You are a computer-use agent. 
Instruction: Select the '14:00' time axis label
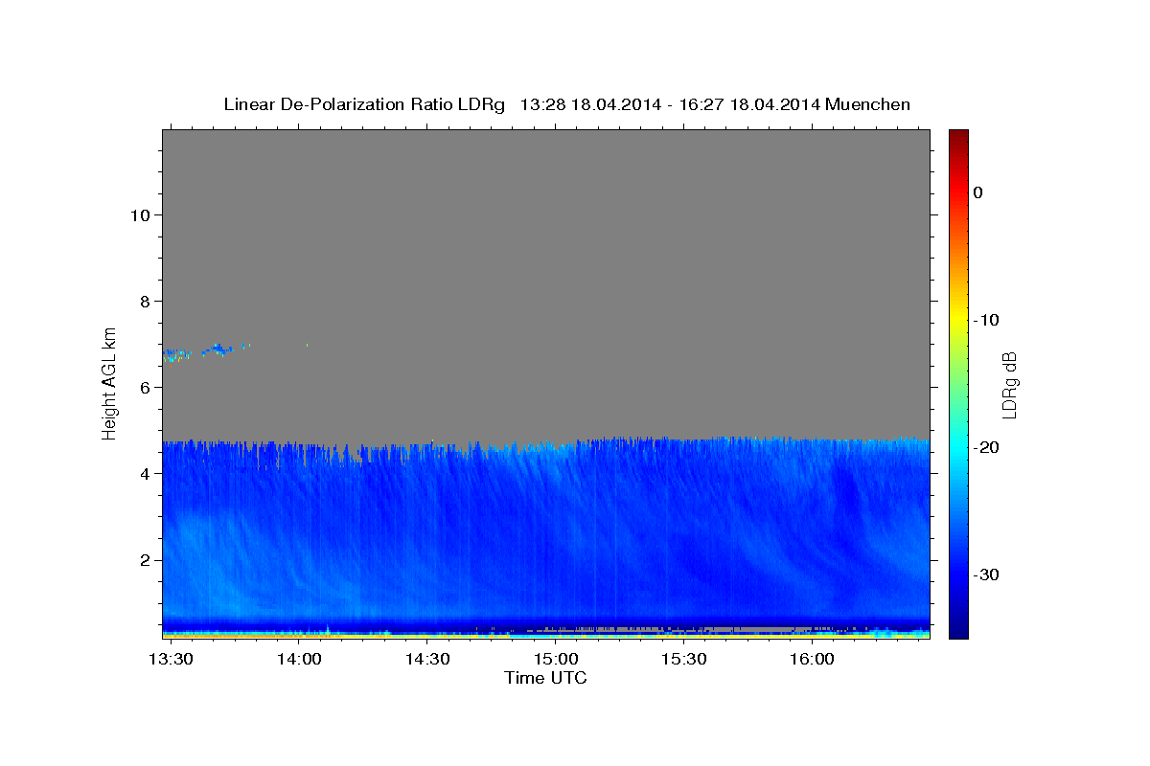click(x=299, y=660)
